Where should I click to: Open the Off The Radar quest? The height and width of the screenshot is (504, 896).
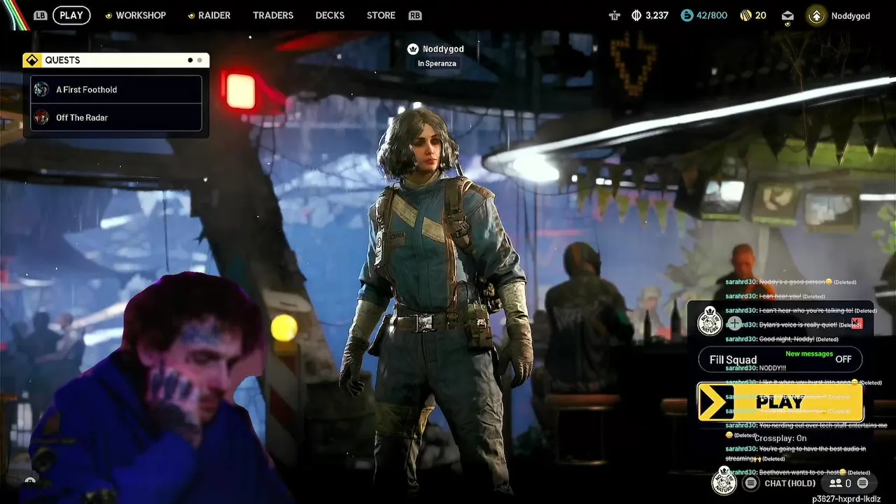click(116, 118)
